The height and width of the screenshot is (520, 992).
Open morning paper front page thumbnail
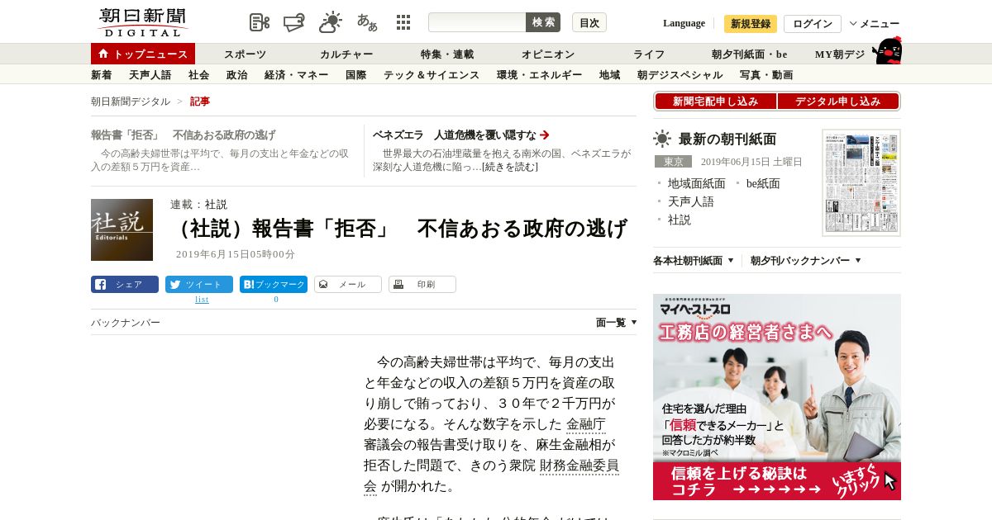pyautogui.click(x=861, y=182)
